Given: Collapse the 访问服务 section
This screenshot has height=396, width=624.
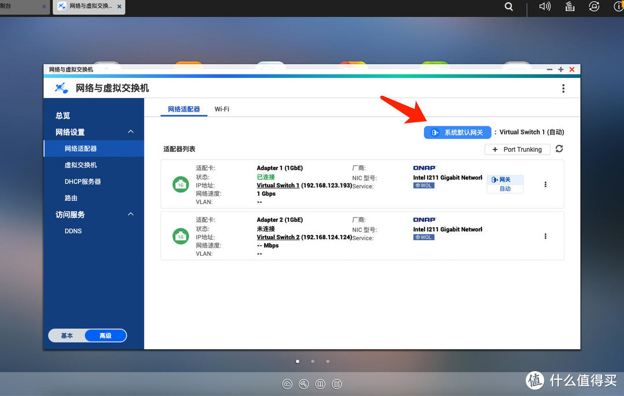Looking at the screenshot, I should point(131,214).
